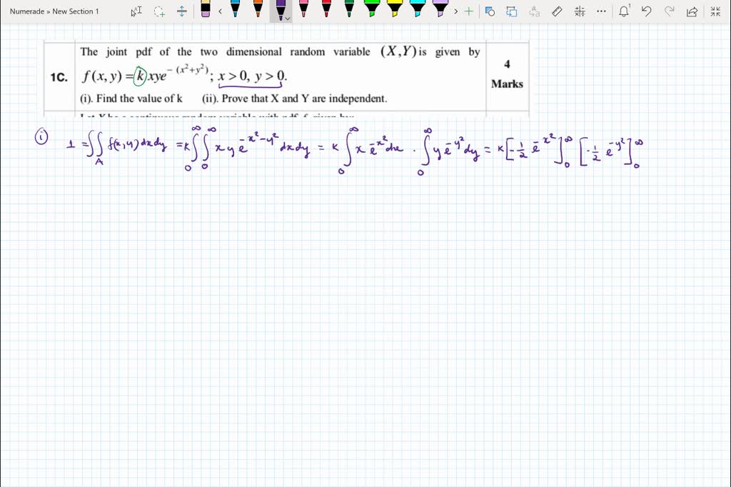The width and height of the screenshot is (731, 487).
Task: Open the Ruler tool
Action: coord(556,11)
